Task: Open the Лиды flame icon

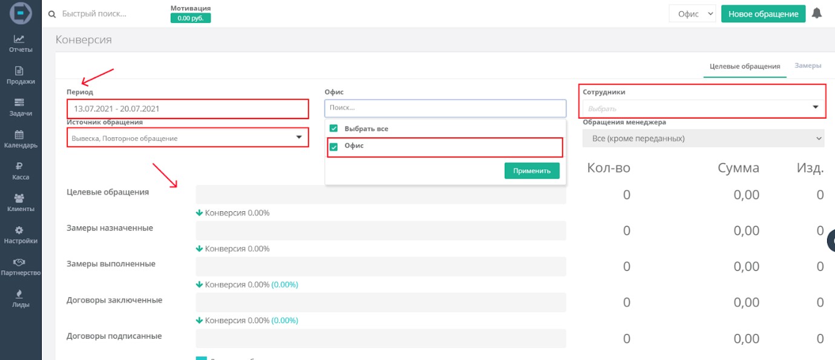Action: click(x=20, y=294)
